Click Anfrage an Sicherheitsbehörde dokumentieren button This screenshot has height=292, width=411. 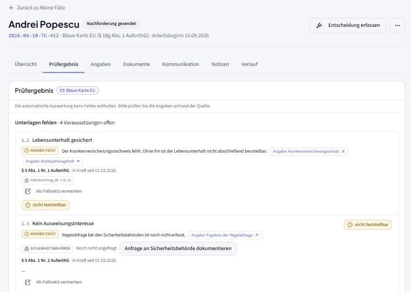pyautogui.click(x=178, y=249)
